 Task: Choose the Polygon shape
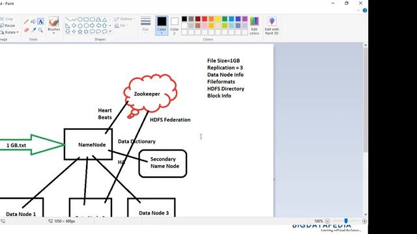(x=98, y=19)
